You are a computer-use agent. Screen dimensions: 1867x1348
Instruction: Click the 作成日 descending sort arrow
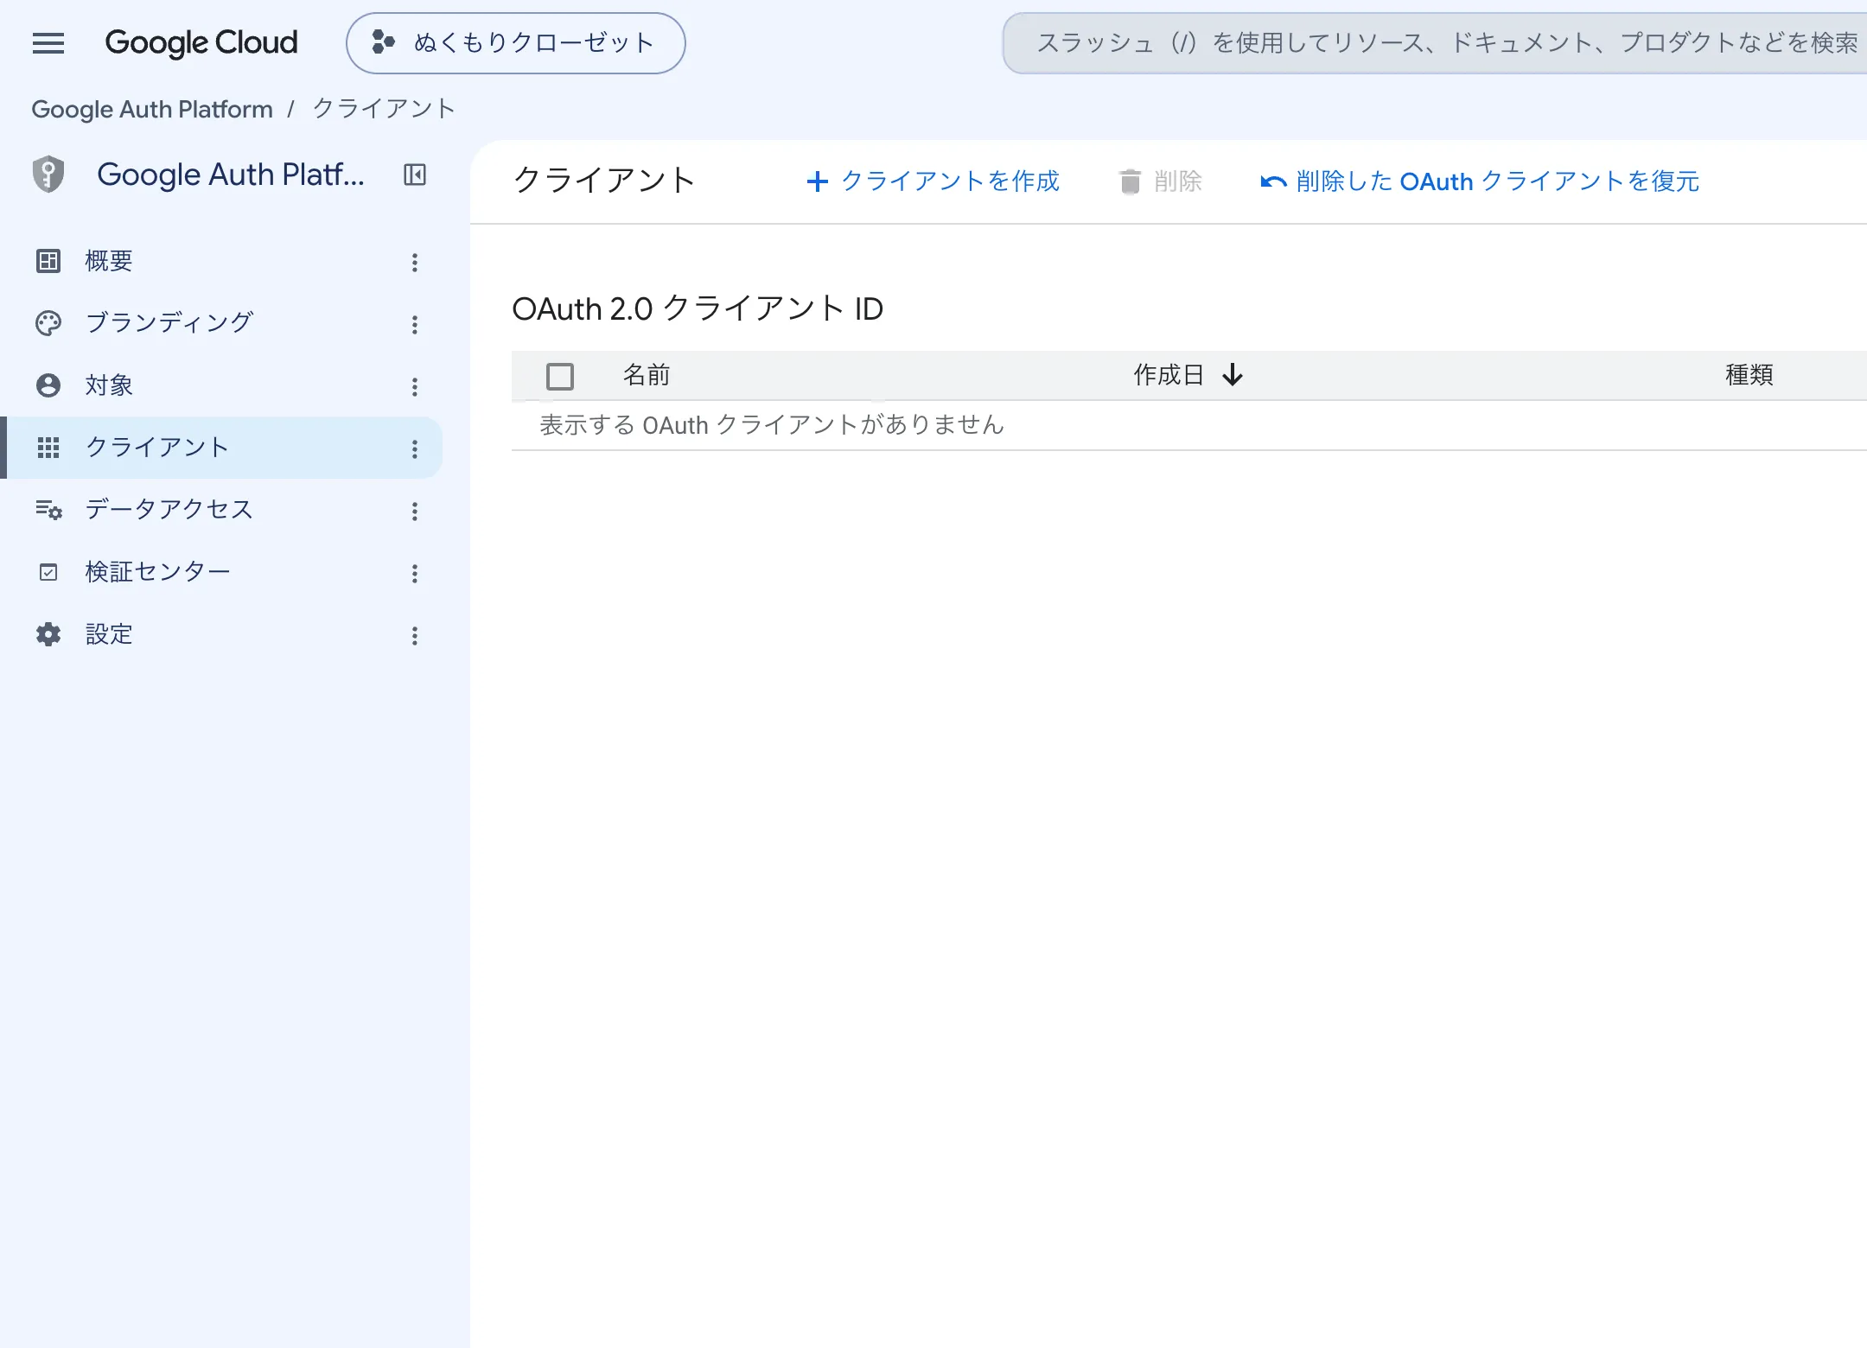1233,375
